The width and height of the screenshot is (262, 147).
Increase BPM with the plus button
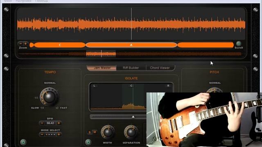59,123
